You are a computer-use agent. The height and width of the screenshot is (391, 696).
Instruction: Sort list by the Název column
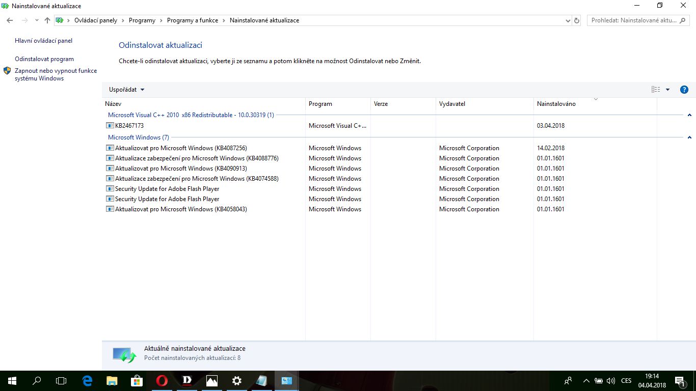coord(113,104)
